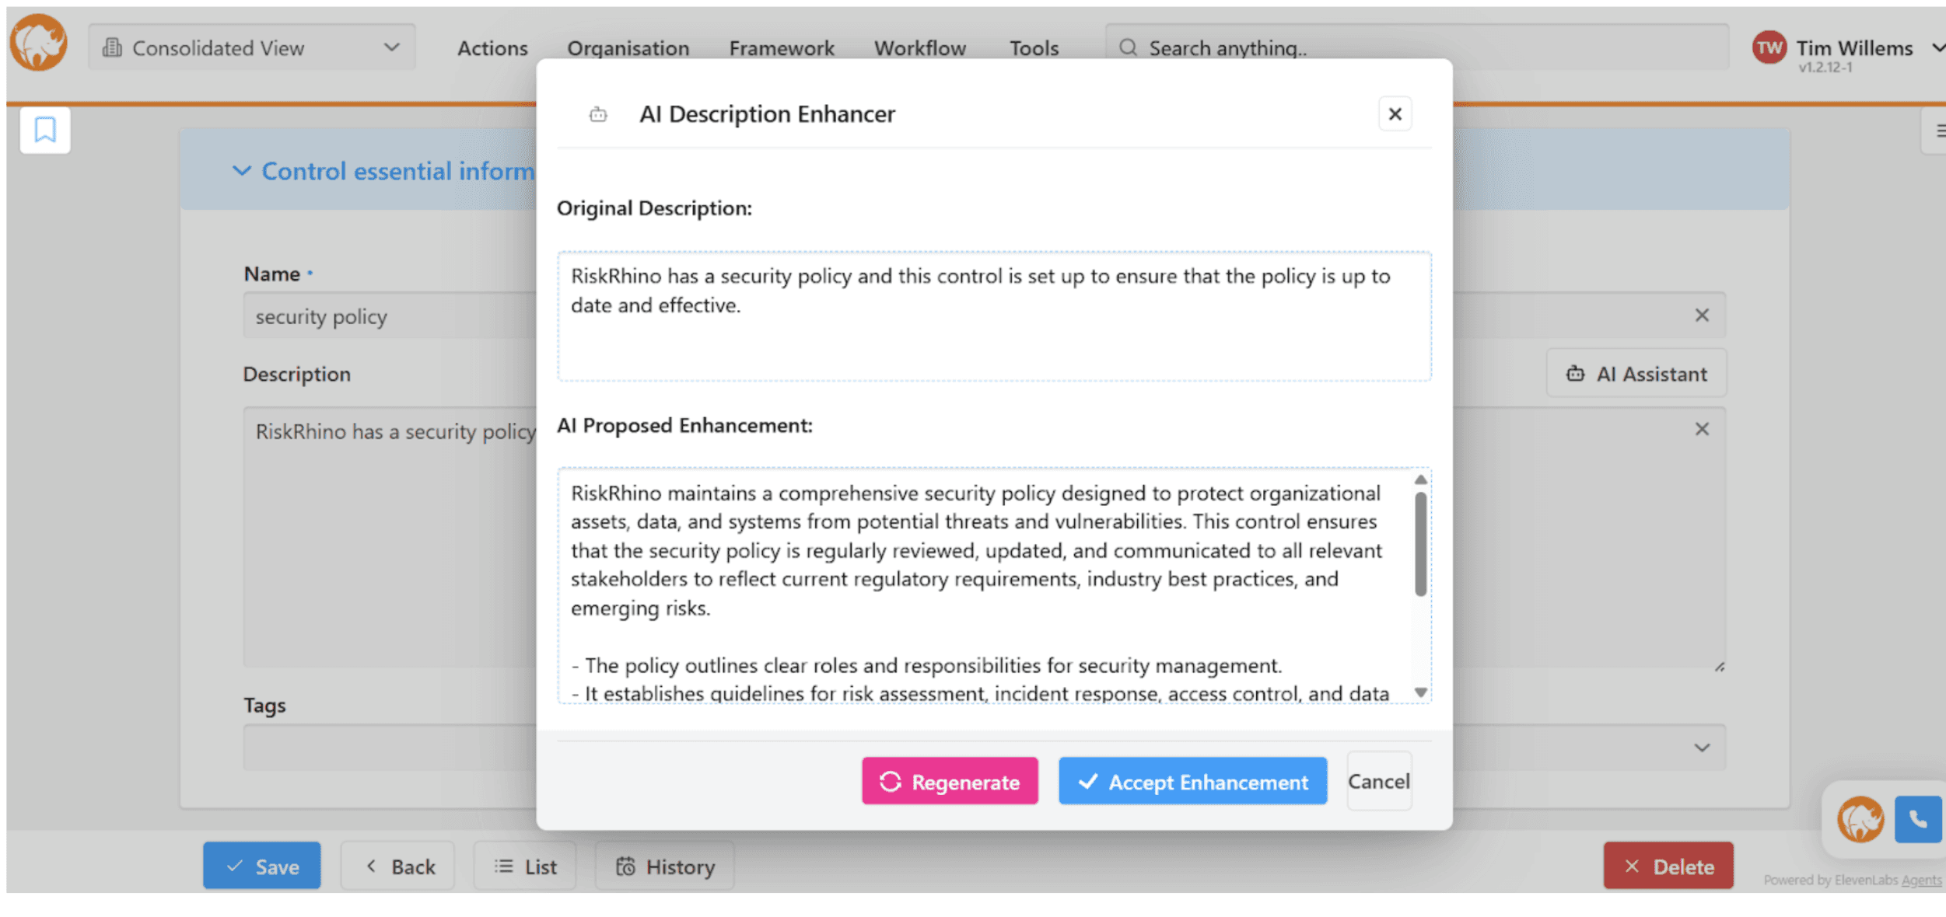Screen dimensions: 1946x917
Task: Click Accept Enhancement button
Action: pos(1192,781)
